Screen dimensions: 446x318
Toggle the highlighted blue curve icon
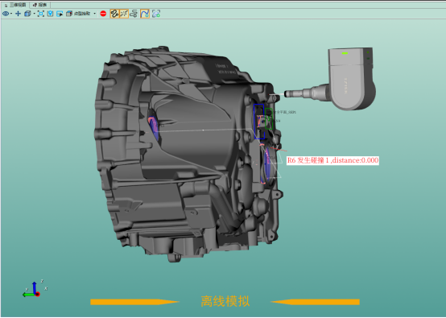145,14
